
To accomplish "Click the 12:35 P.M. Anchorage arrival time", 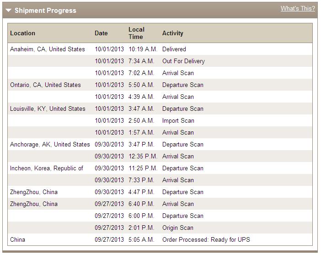I will (x=143, y=156).
